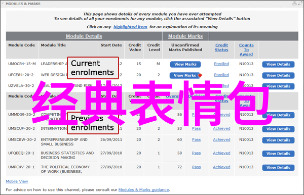Click start date 27/09/2010 for UFQEEQ-20-1

click(111, 153)
